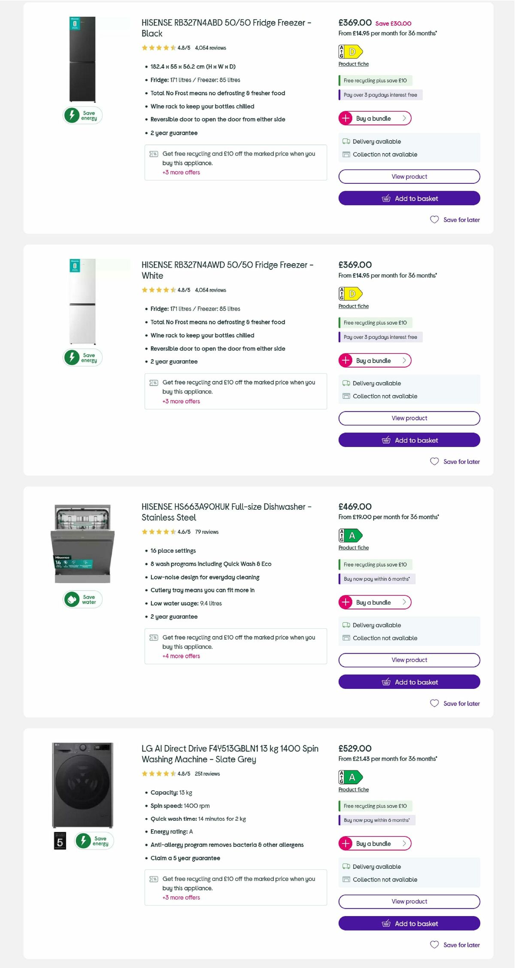Open Product fiche for the black Hisense fridge
This screenshot has width=515, height=968.
(x=353, y=64)
